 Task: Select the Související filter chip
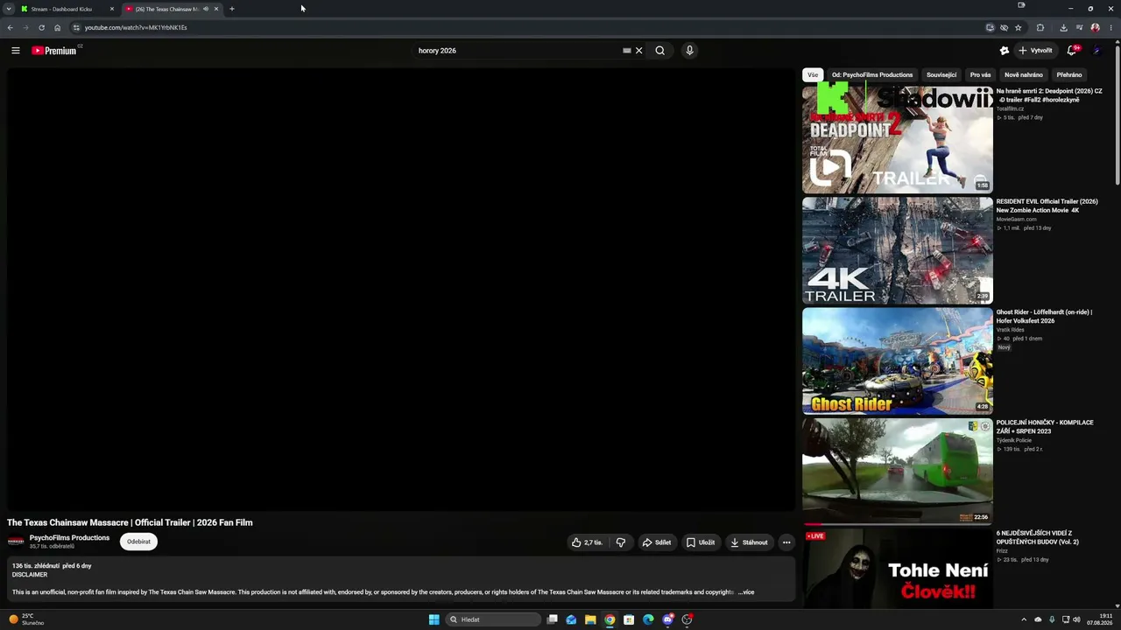coord(941,74)
